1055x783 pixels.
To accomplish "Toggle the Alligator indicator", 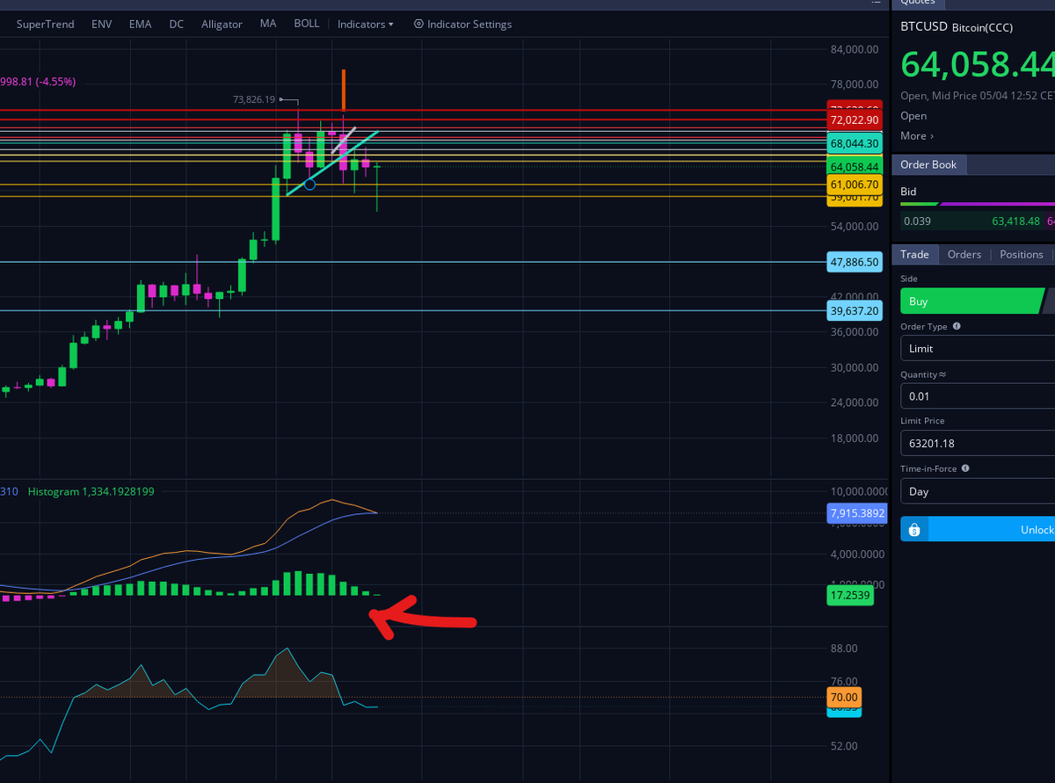I will pos(222,24).
